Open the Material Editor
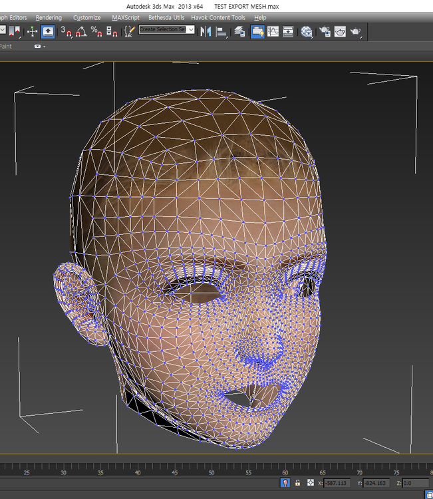Image resolution: width=433 pixels, height=499 pixels. [x=307, y=31]
